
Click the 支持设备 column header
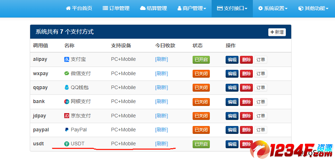[121, 45]
